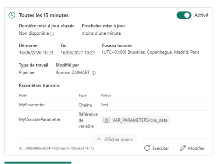Click the Pipeline job type value
Image resolution: width=221 pixels, height=164 pixels.
pos(27,72)
